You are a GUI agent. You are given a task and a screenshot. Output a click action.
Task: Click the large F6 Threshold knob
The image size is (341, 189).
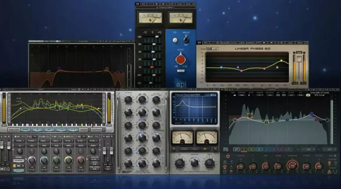tap(293, 166)
